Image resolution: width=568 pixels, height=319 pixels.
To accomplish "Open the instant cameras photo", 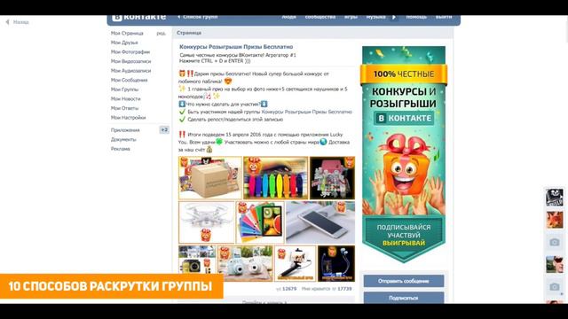I will tap(245, 263).
